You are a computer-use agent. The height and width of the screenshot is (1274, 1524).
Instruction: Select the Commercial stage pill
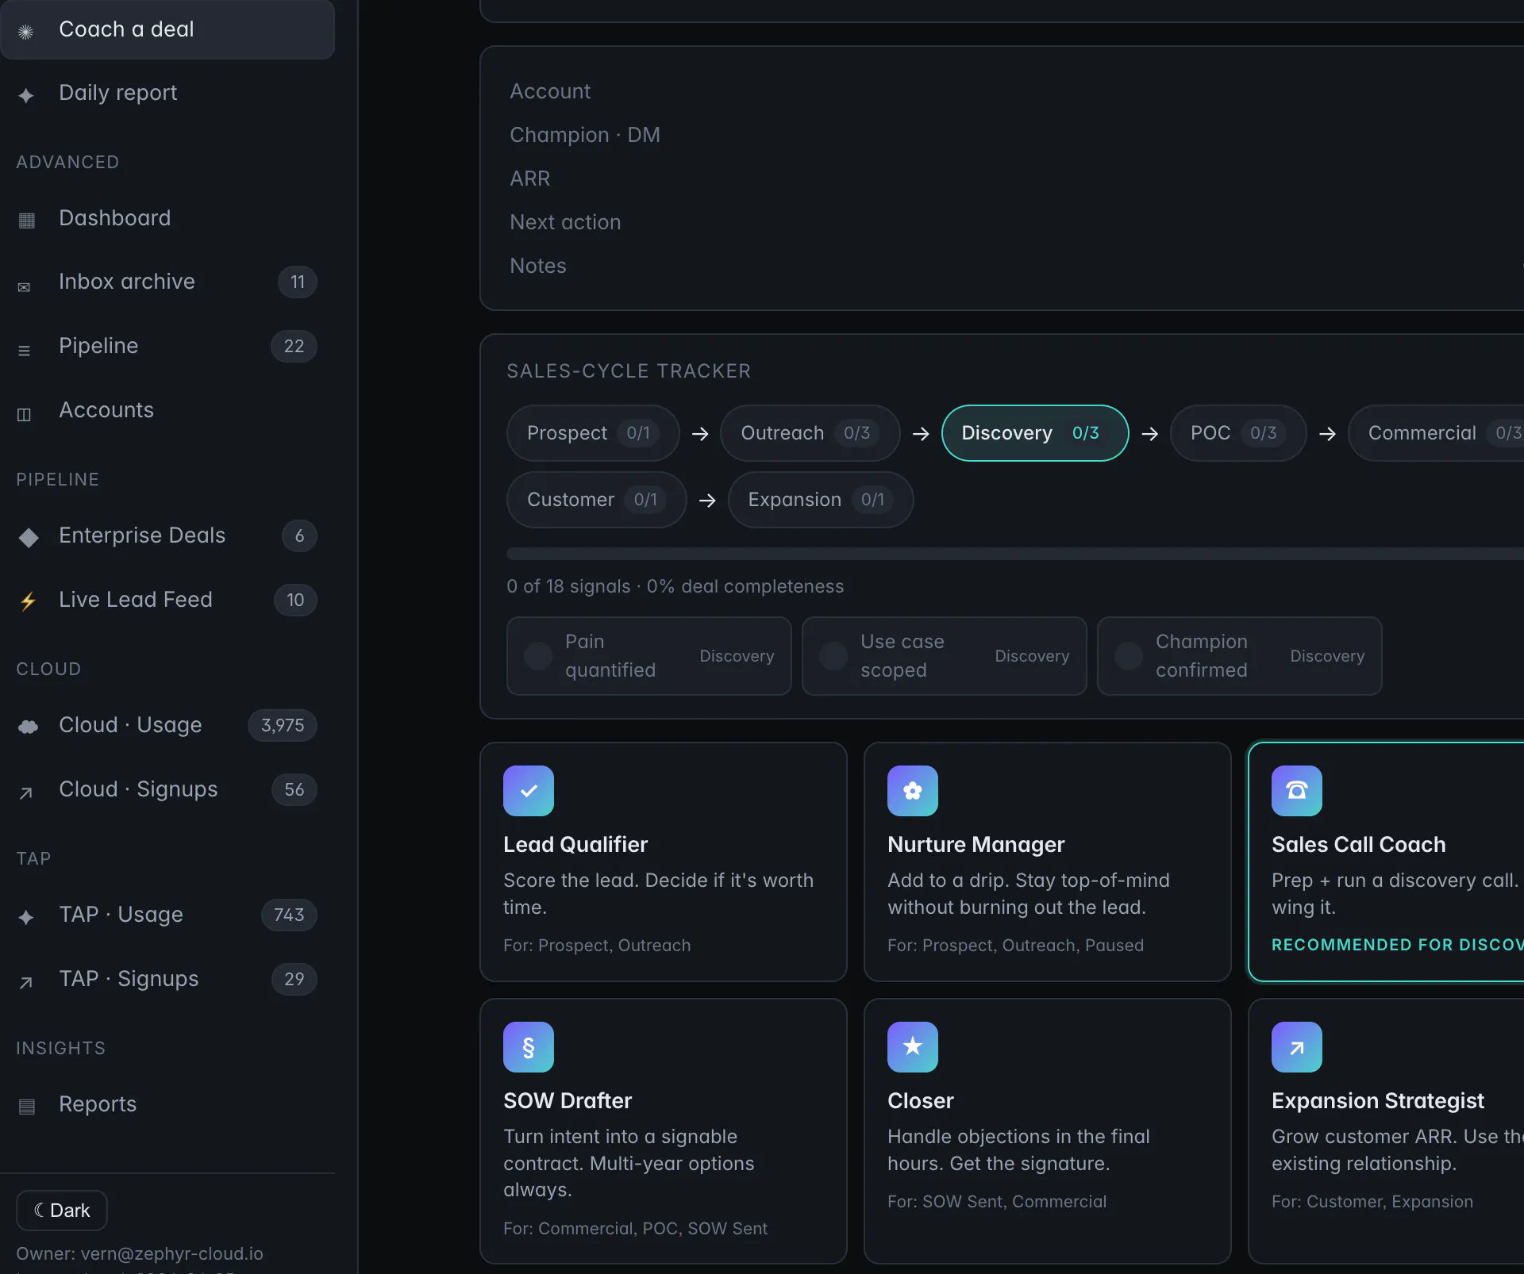(1436, 433)
